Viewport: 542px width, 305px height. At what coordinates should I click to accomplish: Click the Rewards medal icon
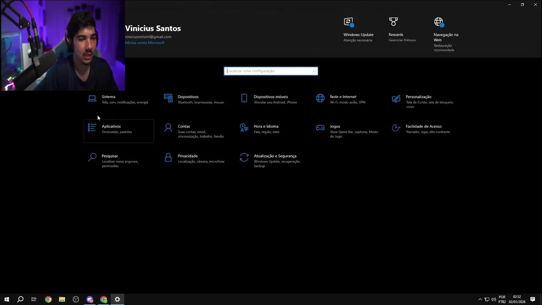[x=393, y=22]
